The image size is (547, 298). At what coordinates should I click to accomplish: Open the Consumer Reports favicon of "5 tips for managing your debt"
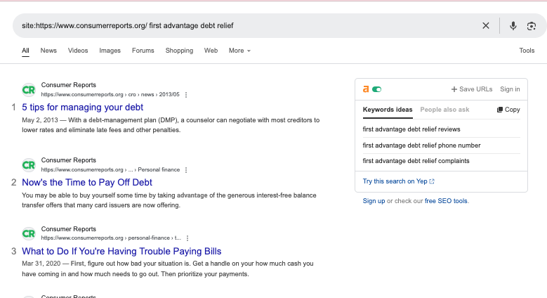(29, 90)
